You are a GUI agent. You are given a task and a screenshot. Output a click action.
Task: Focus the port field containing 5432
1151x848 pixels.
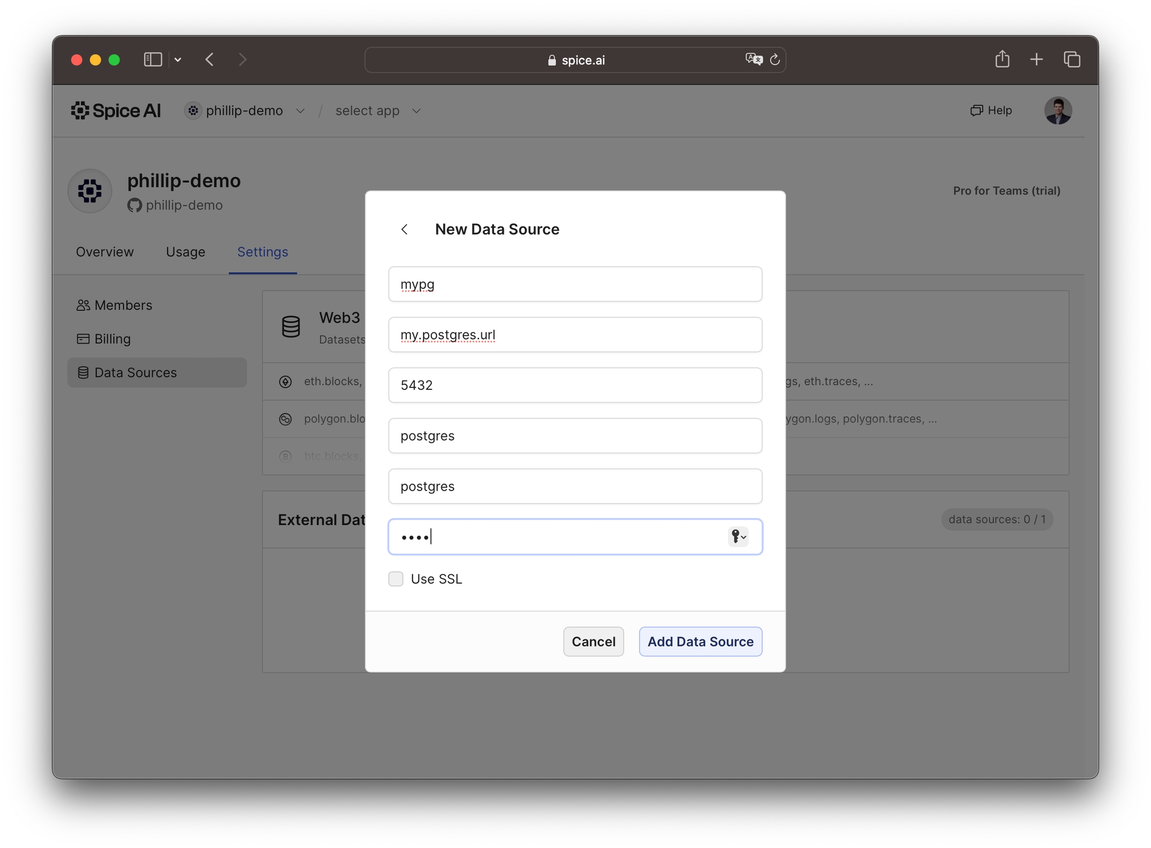(575, 385)
